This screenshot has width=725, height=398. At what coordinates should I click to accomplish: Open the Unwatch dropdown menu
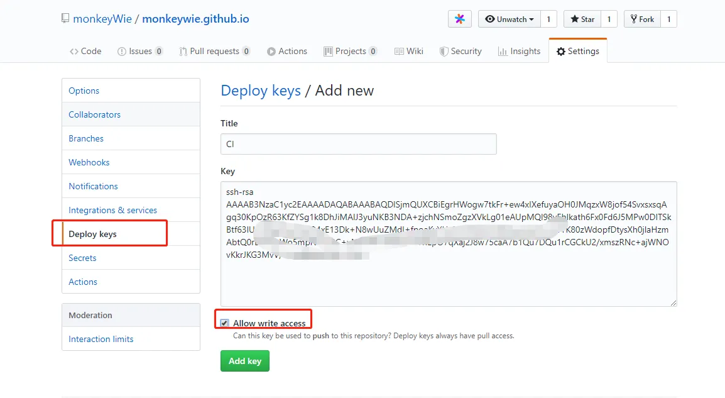(509, 19)
